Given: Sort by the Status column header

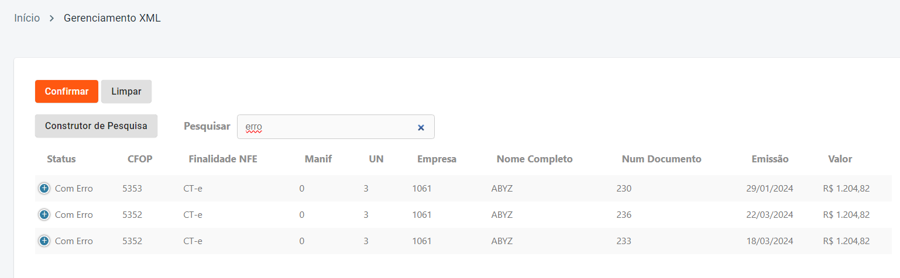Looking at the screenshot, I should click(x=61, y=159).
